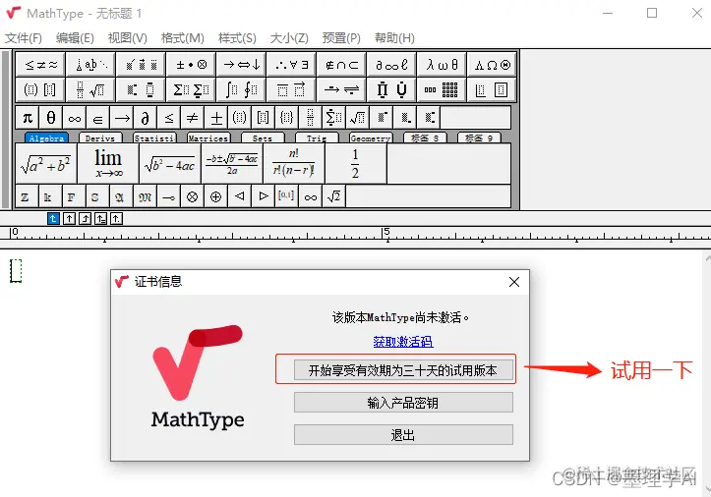Insert square root of 2 in bottom bar
Viewport: 711px width, 497px height.
[333, 196]
